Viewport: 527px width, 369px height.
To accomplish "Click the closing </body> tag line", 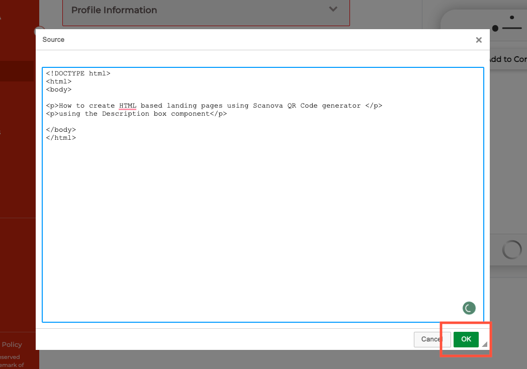I will pos(61,130).
